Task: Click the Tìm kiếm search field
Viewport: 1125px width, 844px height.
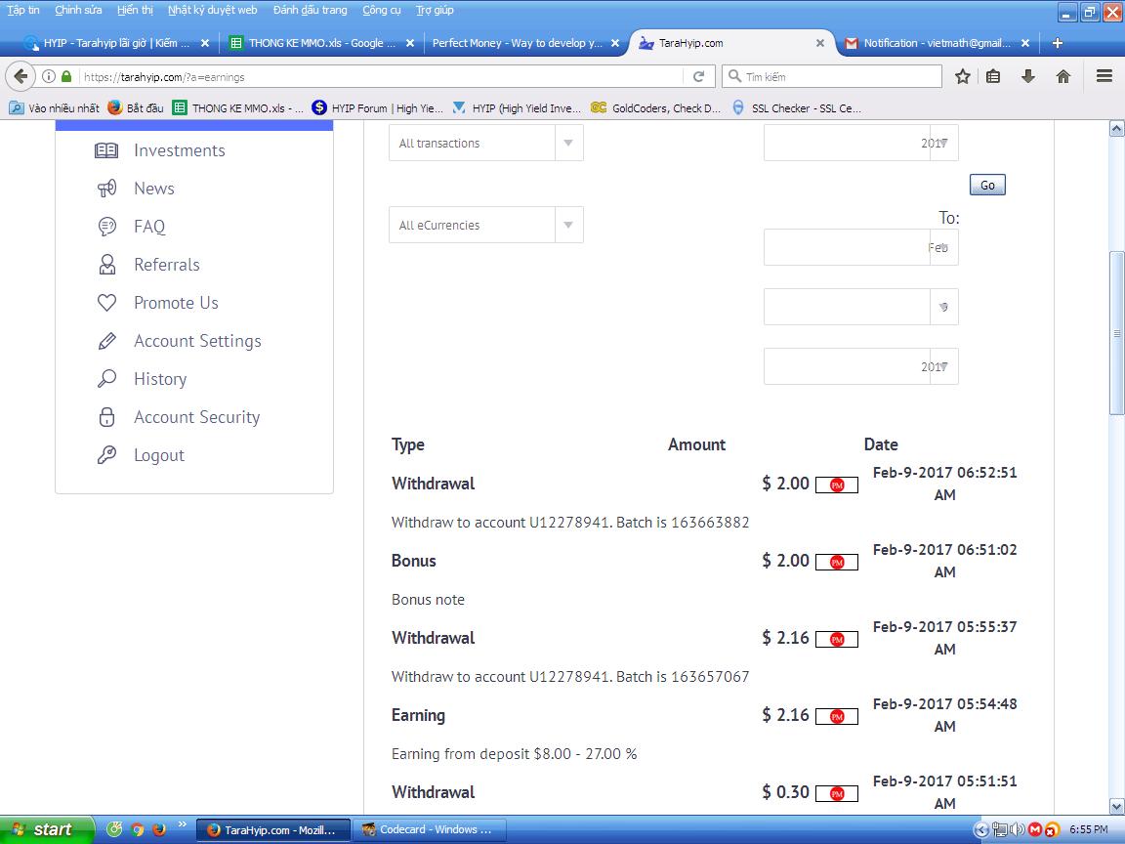Action: tap(832, 76)
